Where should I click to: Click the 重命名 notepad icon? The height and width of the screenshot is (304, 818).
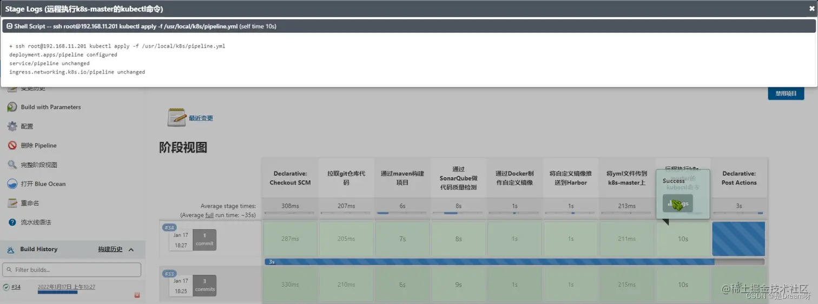click(12, 203)
